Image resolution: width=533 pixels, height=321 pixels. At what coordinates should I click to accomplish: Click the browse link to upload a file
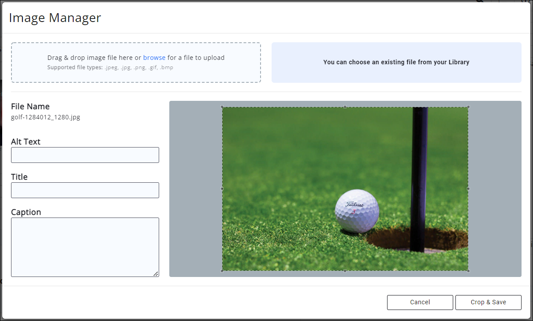154,58
